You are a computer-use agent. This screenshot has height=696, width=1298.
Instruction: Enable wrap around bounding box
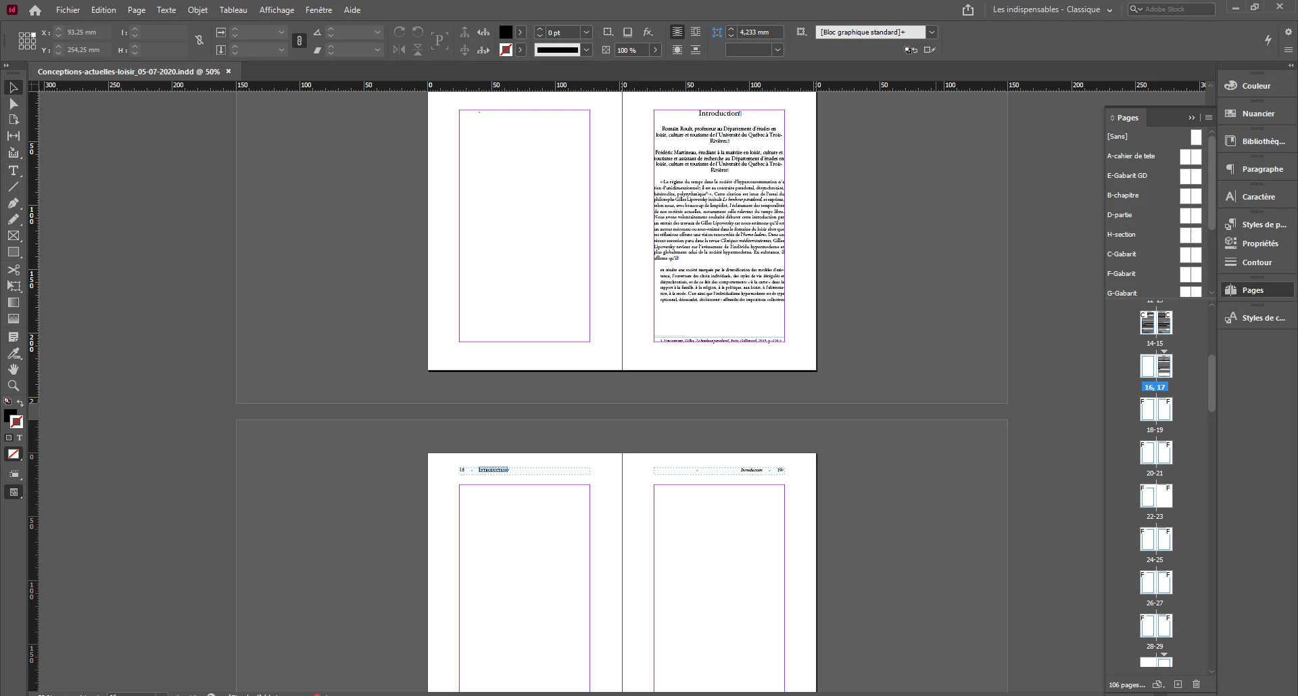pos(695,32)
